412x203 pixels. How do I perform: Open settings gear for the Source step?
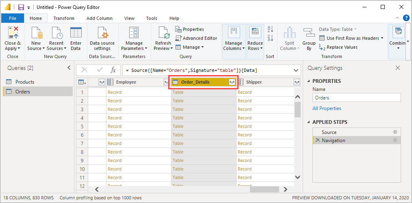pos(395,132)
